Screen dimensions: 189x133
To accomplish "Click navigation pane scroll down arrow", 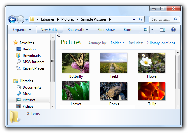I will pyautogui.click(x=53, y=106).
